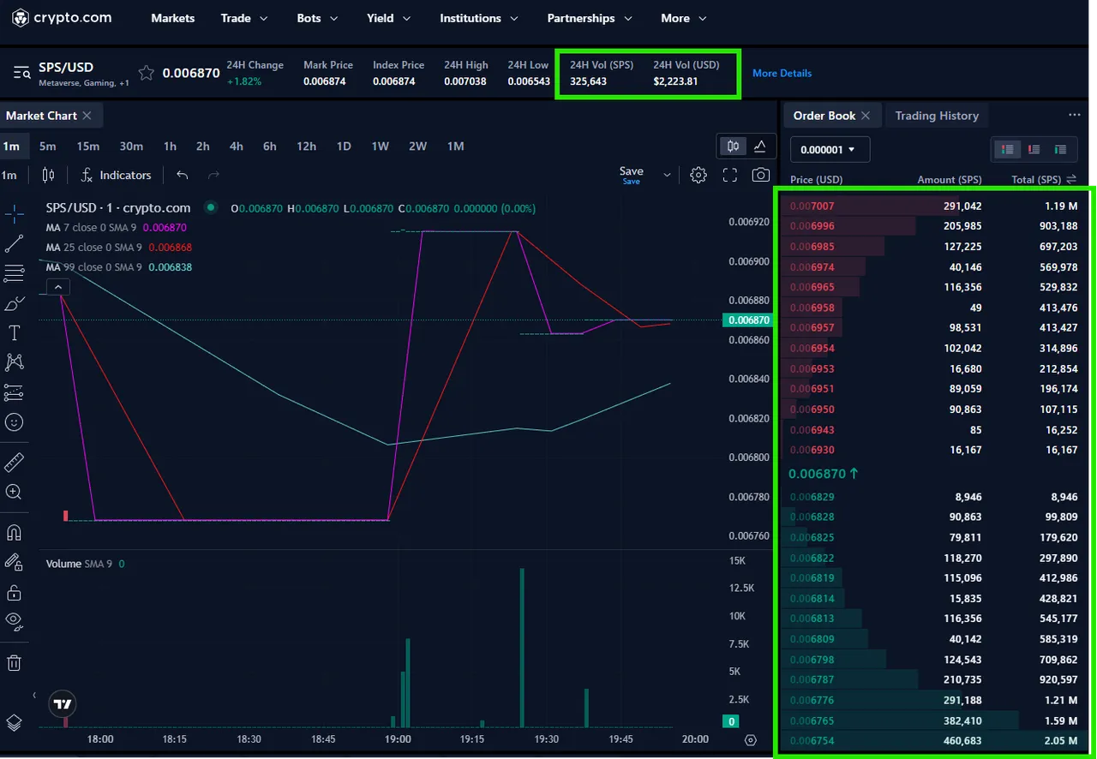This screenshot has width=1097, height=759.
Task: Open order book precision dropdown 0.000001
Action: [830, 149]
